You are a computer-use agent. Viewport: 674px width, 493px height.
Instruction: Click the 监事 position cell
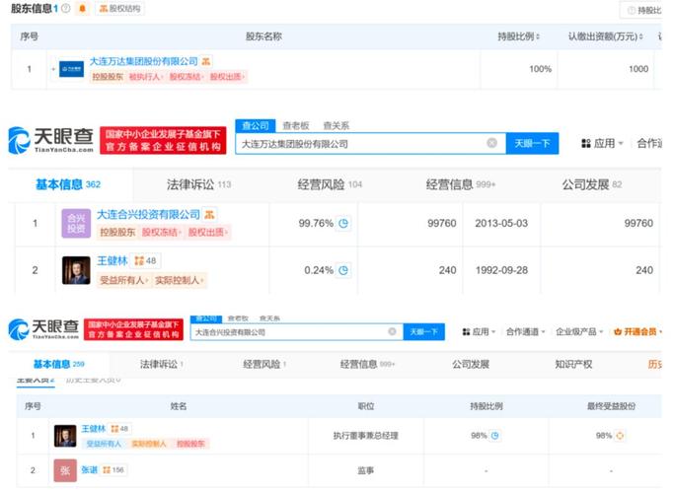click(366, 470)
